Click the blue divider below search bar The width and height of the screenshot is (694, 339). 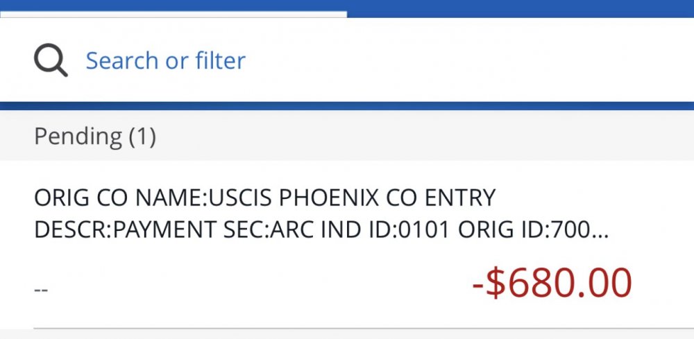347,106
